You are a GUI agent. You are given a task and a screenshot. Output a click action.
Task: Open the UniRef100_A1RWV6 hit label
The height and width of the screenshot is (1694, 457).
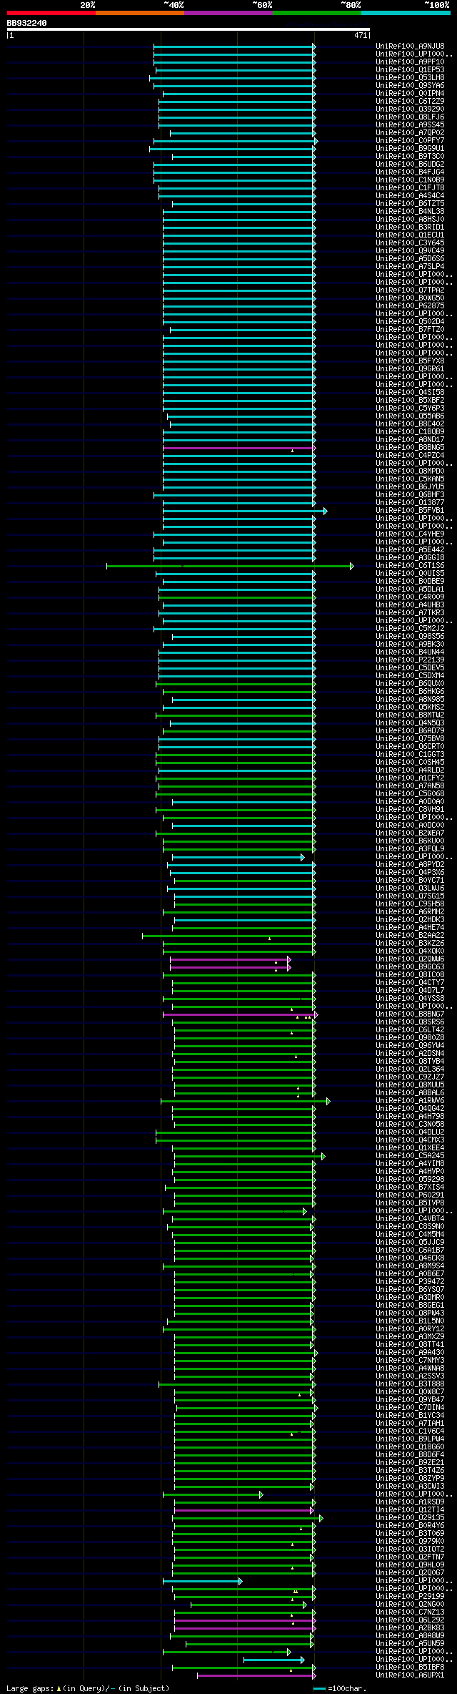[x=410, y=1101]
